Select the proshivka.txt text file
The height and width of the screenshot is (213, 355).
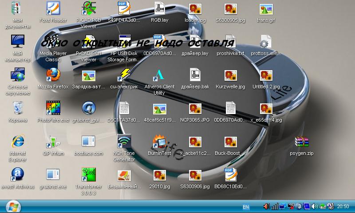tap(230, 42)
